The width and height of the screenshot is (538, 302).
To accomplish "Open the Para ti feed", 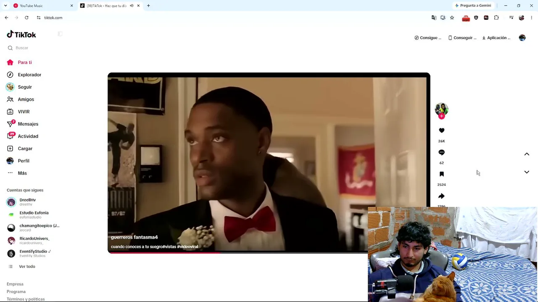I will pyautogui.click(x=25, y=62).
